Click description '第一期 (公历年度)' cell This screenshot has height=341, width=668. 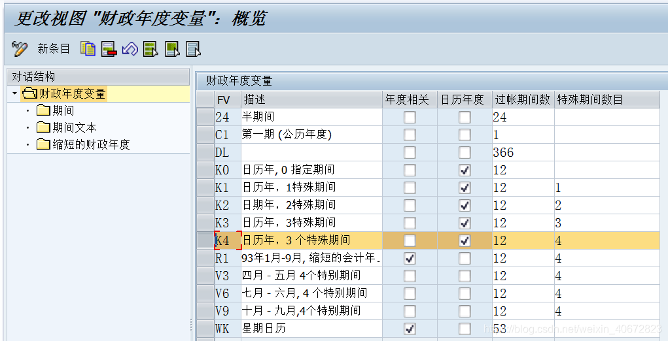click(x=311, y=135)
